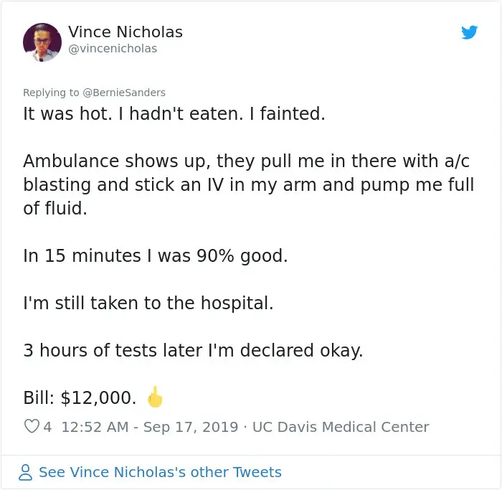Open the @vincenicholas handle
The image size is (502, 490).
point(113,49)
